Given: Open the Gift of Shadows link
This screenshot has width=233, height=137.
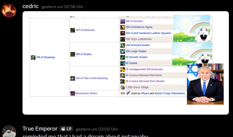Looking at the screenshot, I should point(45,57).
